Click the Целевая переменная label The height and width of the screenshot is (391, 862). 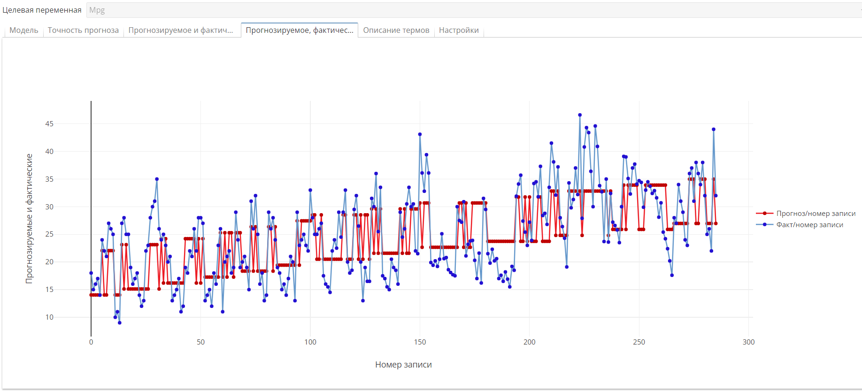click(x=42, y=10)
